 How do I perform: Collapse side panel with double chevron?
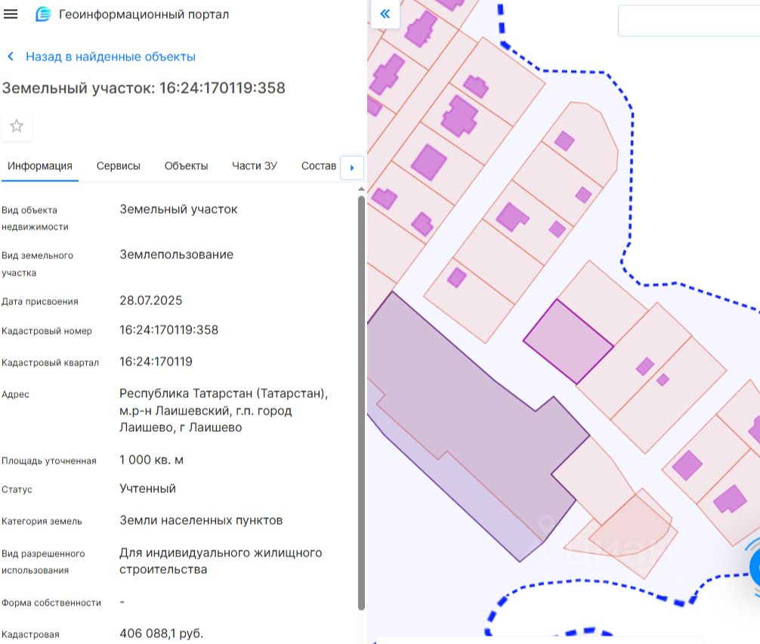tap(385, 14)
